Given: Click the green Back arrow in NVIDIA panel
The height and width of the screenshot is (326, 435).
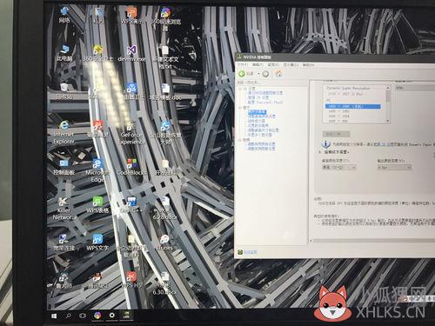Looking at the screenshot, I should pyautogui.click(x=242, y=74).
